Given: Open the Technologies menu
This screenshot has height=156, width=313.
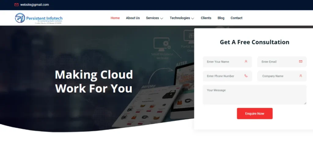Looking at the screenshot, I should [x=180, y=18].
